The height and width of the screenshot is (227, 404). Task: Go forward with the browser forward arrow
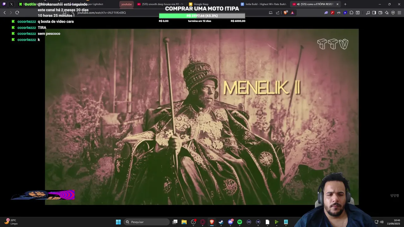tap(11, 13)
